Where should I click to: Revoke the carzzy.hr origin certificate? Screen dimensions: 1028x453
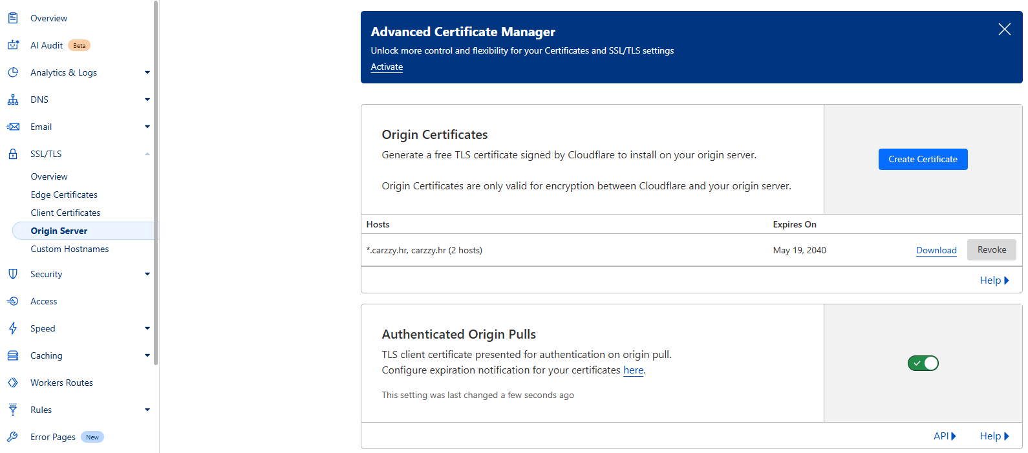[991, 250]
